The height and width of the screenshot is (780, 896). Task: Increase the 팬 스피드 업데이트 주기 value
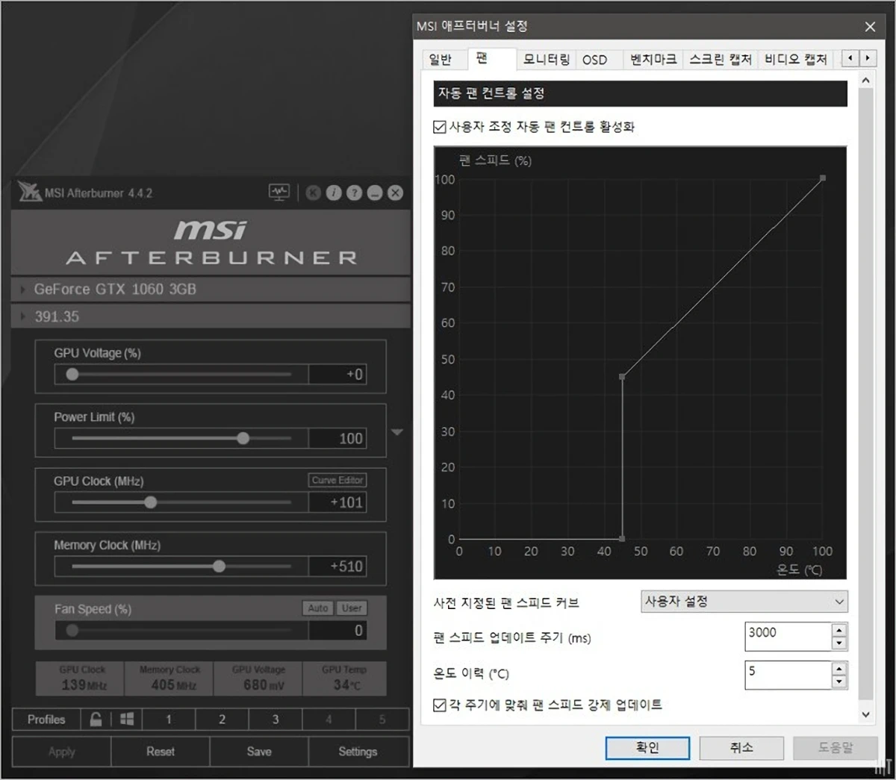pyautogui.click(x=839, y=630)
